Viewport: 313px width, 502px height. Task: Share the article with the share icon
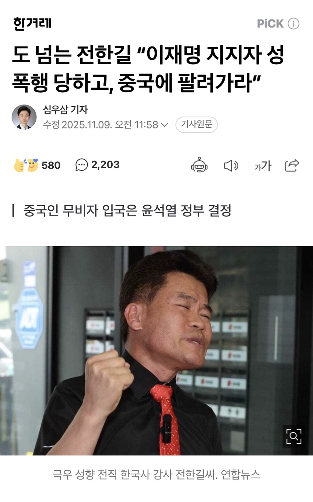[x=292, y=165]
